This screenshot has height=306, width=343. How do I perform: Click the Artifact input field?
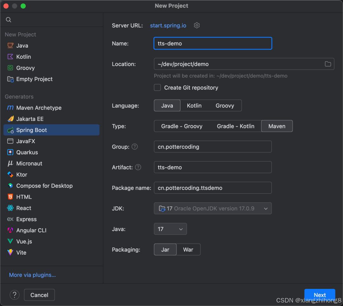tap(213, 167)
